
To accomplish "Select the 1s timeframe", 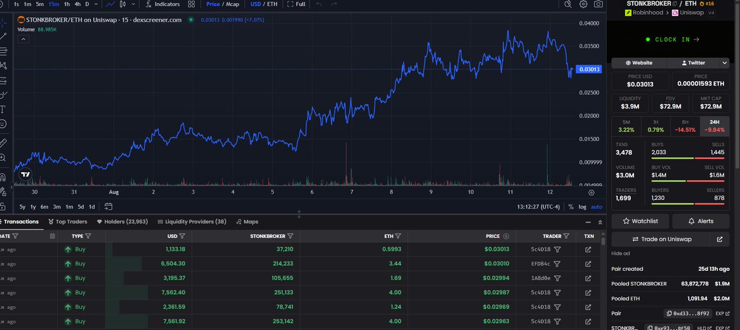I will click(x=17, y=4).
